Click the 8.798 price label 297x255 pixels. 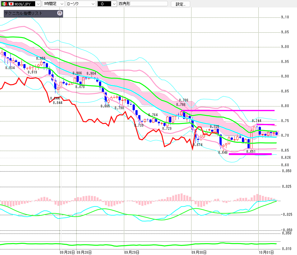(119, 108)
